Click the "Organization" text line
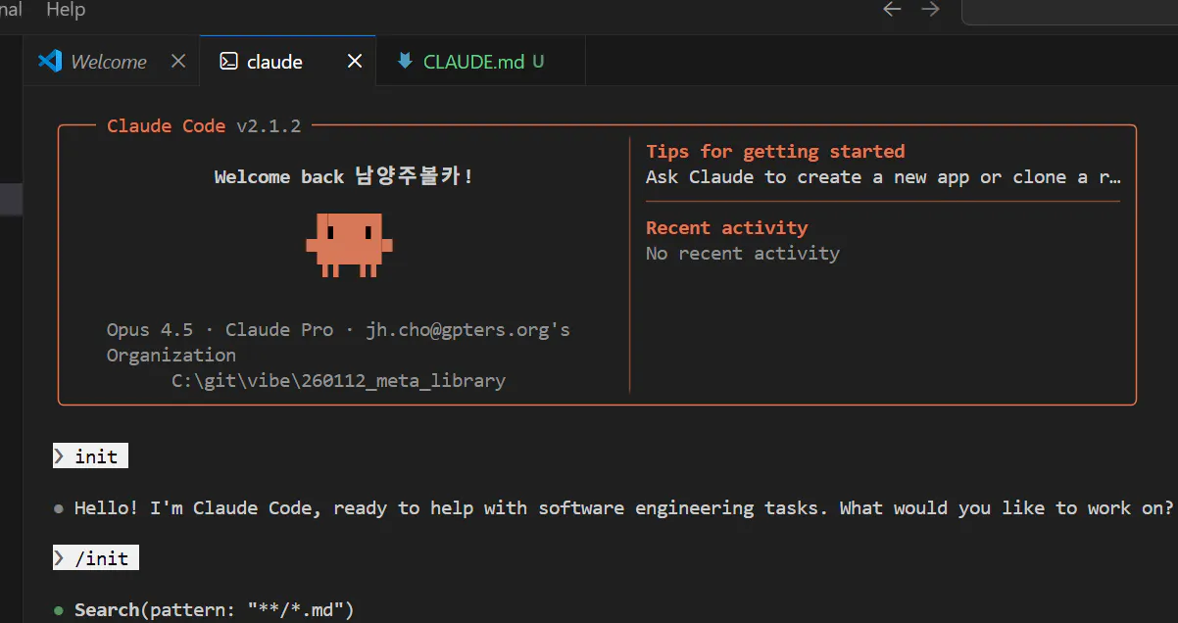The image size is (1178, 623). [x=172, y=356]
